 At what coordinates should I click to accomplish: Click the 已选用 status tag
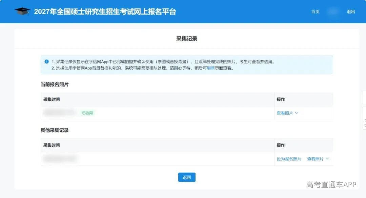(x=87, y=113)
